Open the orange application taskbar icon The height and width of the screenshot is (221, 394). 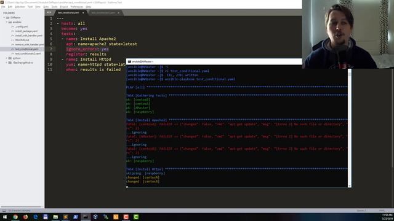pyautogui.click(x=116, y=217)
